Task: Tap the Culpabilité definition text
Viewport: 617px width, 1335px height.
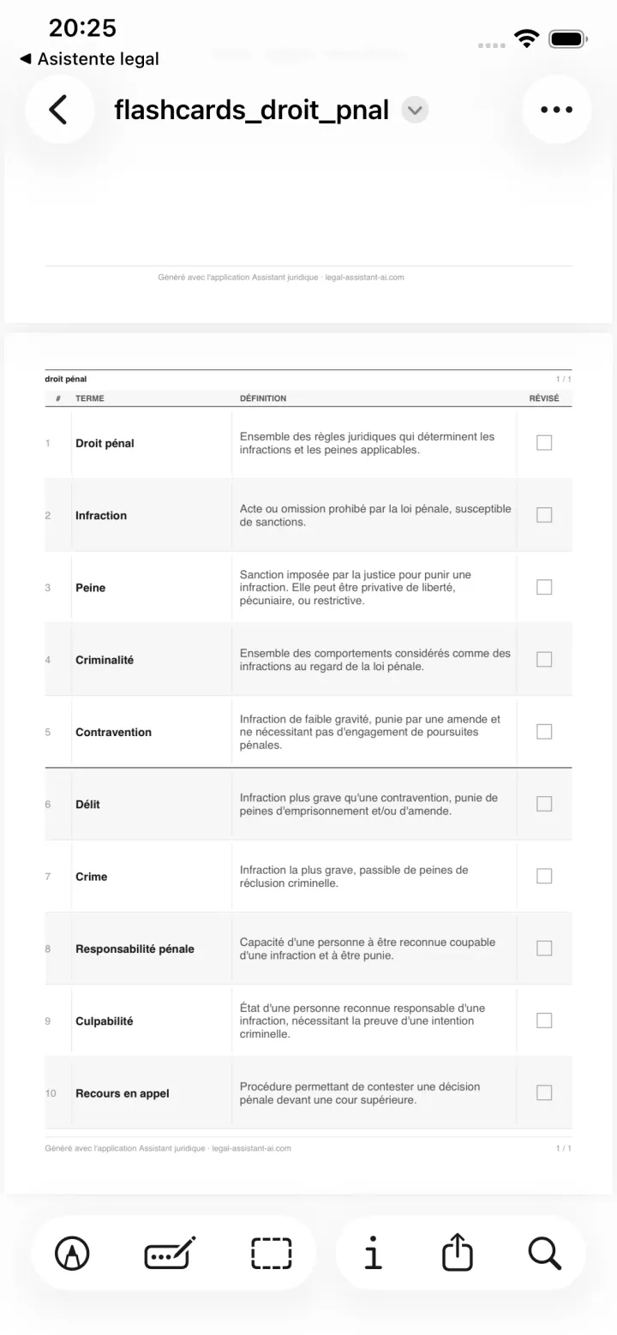Action: click(362, 1021)
